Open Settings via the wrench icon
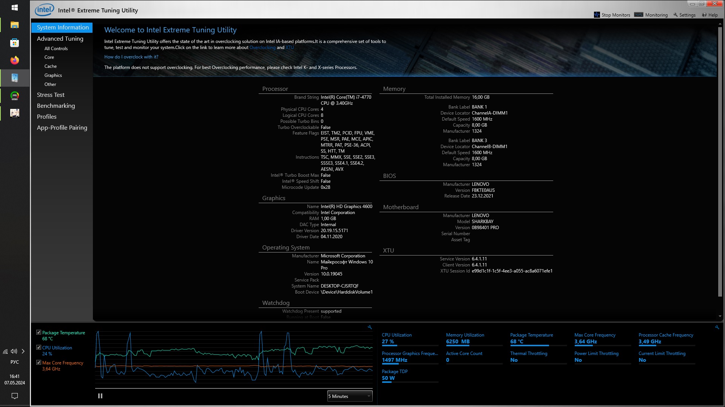Image resolution: width=725 pixels, height=407 pixels. 676,15
